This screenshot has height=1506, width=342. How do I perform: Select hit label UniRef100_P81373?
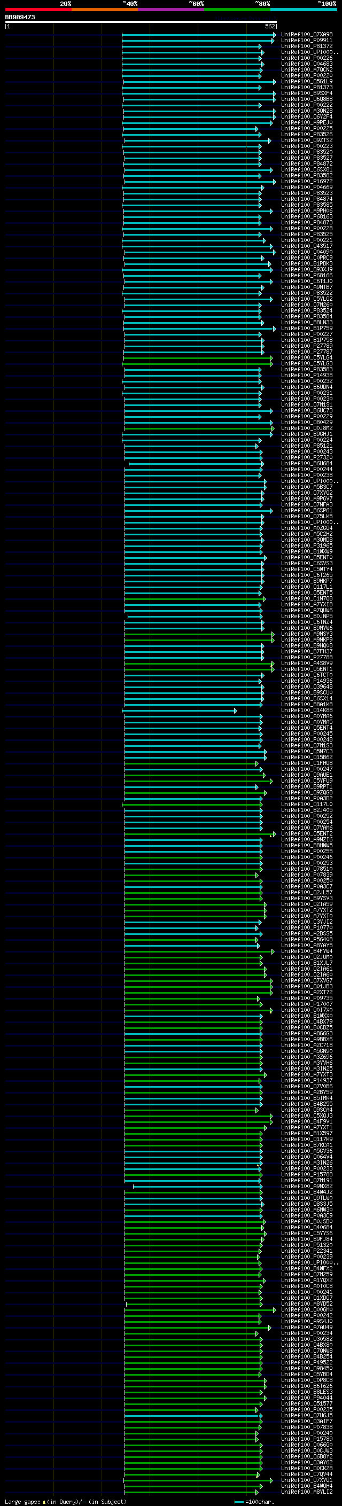306,87
